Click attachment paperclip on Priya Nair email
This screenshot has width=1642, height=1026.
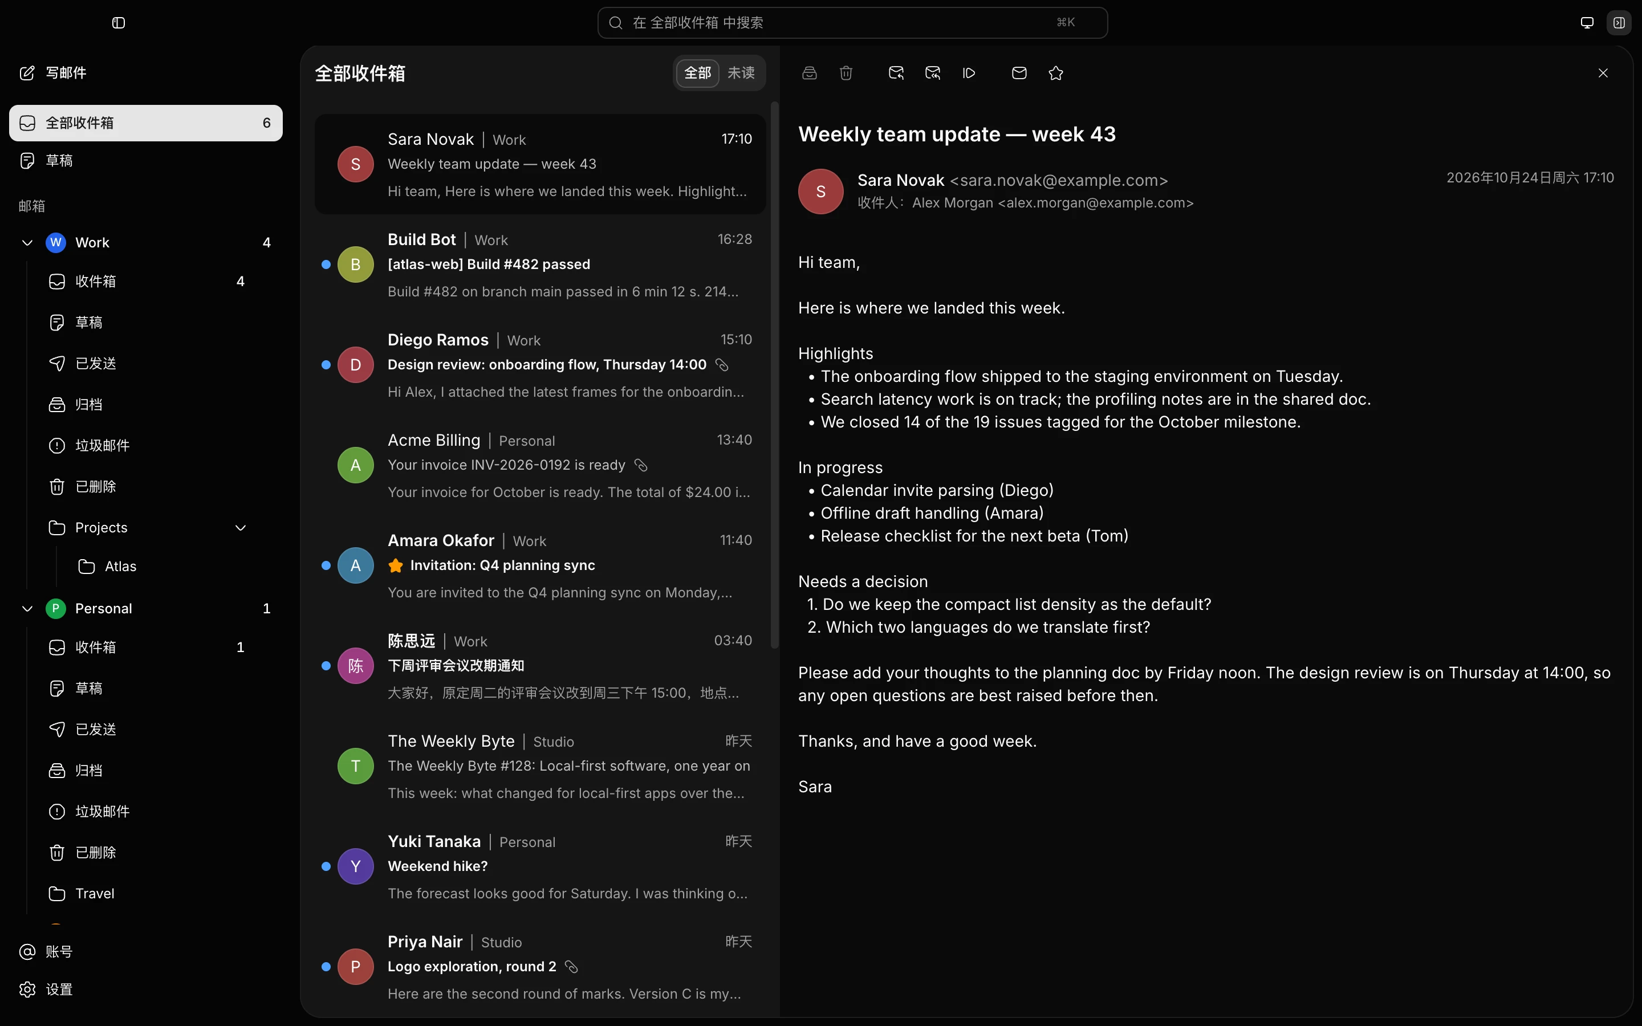tap(571, 967)
